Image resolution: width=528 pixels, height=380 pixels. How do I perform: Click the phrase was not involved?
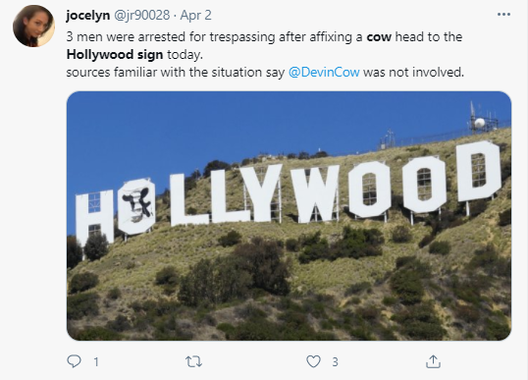[413, 72]
